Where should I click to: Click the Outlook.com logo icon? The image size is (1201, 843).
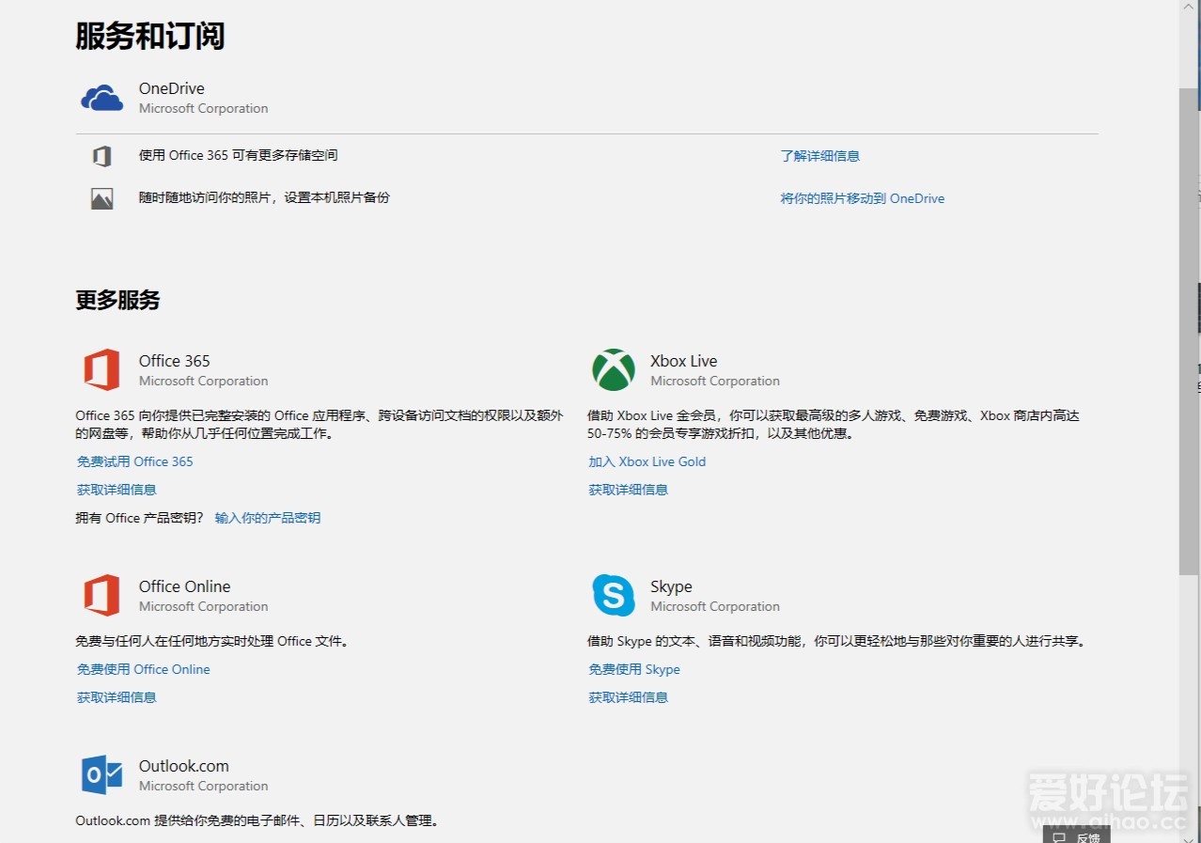coord(101,774)
